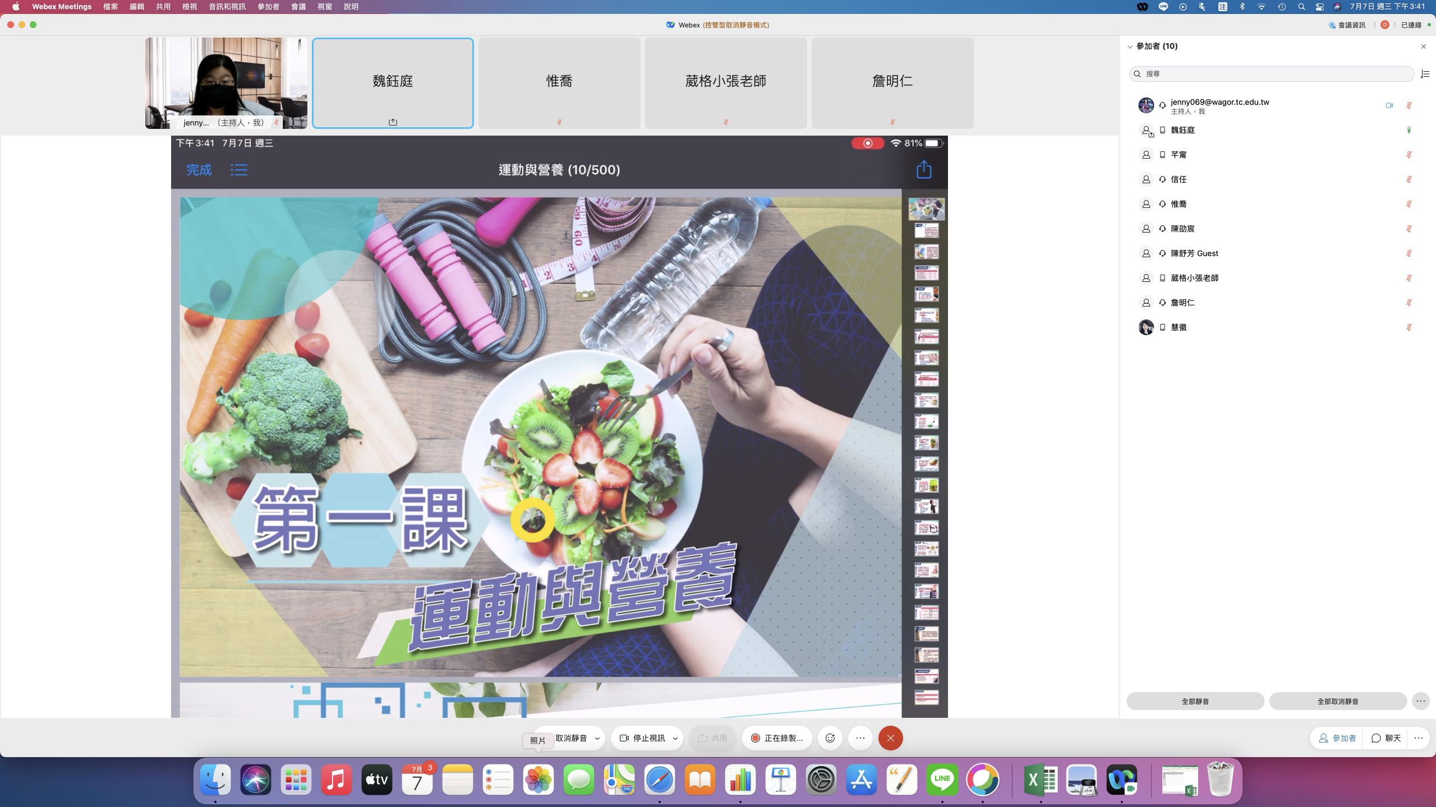Open the 聊天 chat panel button
The width and height of the screenshot is (1436, 807).
click(1386, 738)
